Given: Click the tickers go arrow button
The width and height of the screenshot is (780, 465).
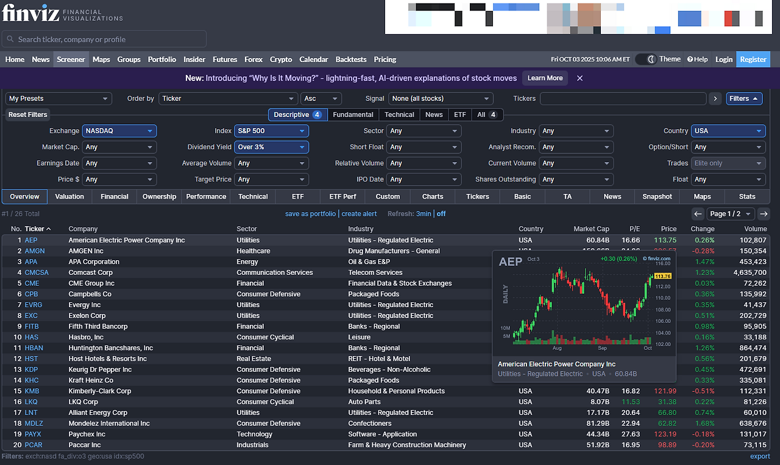Looking at the screenshot, I should click(715, 98).
